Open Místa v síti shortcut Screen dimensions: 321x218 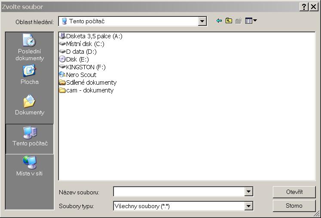(30, 166)
